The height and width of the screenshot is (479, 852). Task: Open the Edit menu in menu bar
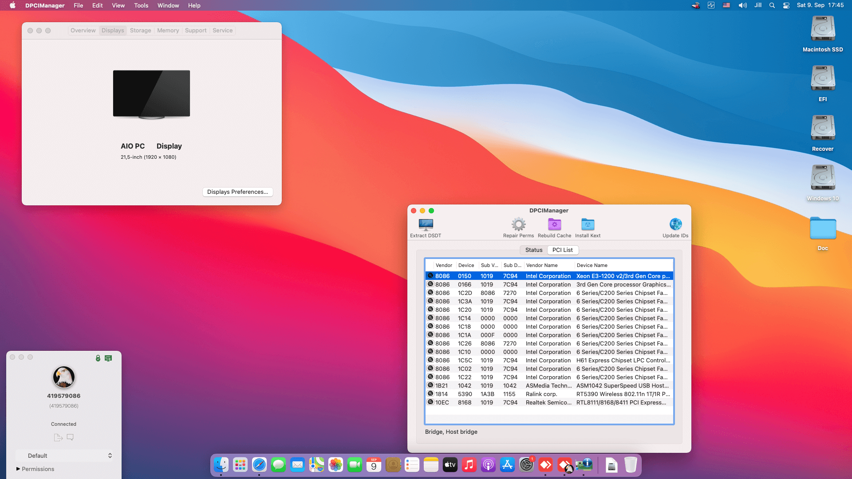pyautogui.click(x=98, y=5)
